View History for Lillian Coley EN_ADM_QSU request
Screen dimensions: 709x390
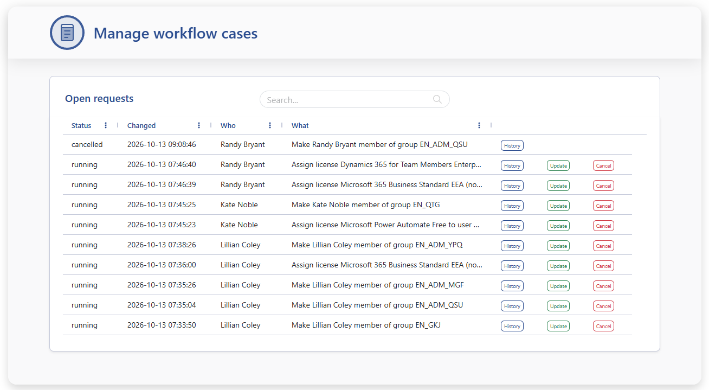[x=512, y=306]
